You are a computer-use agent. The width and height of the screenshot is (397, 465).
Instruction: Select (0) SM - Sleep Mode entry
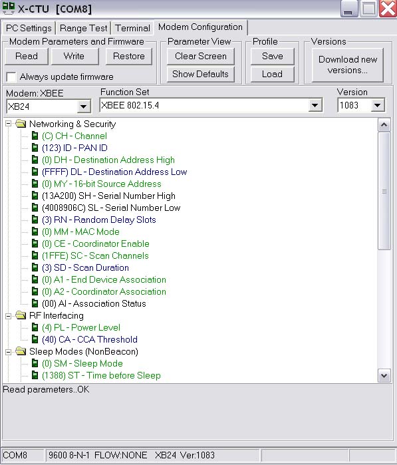click(x=82, y=363)
